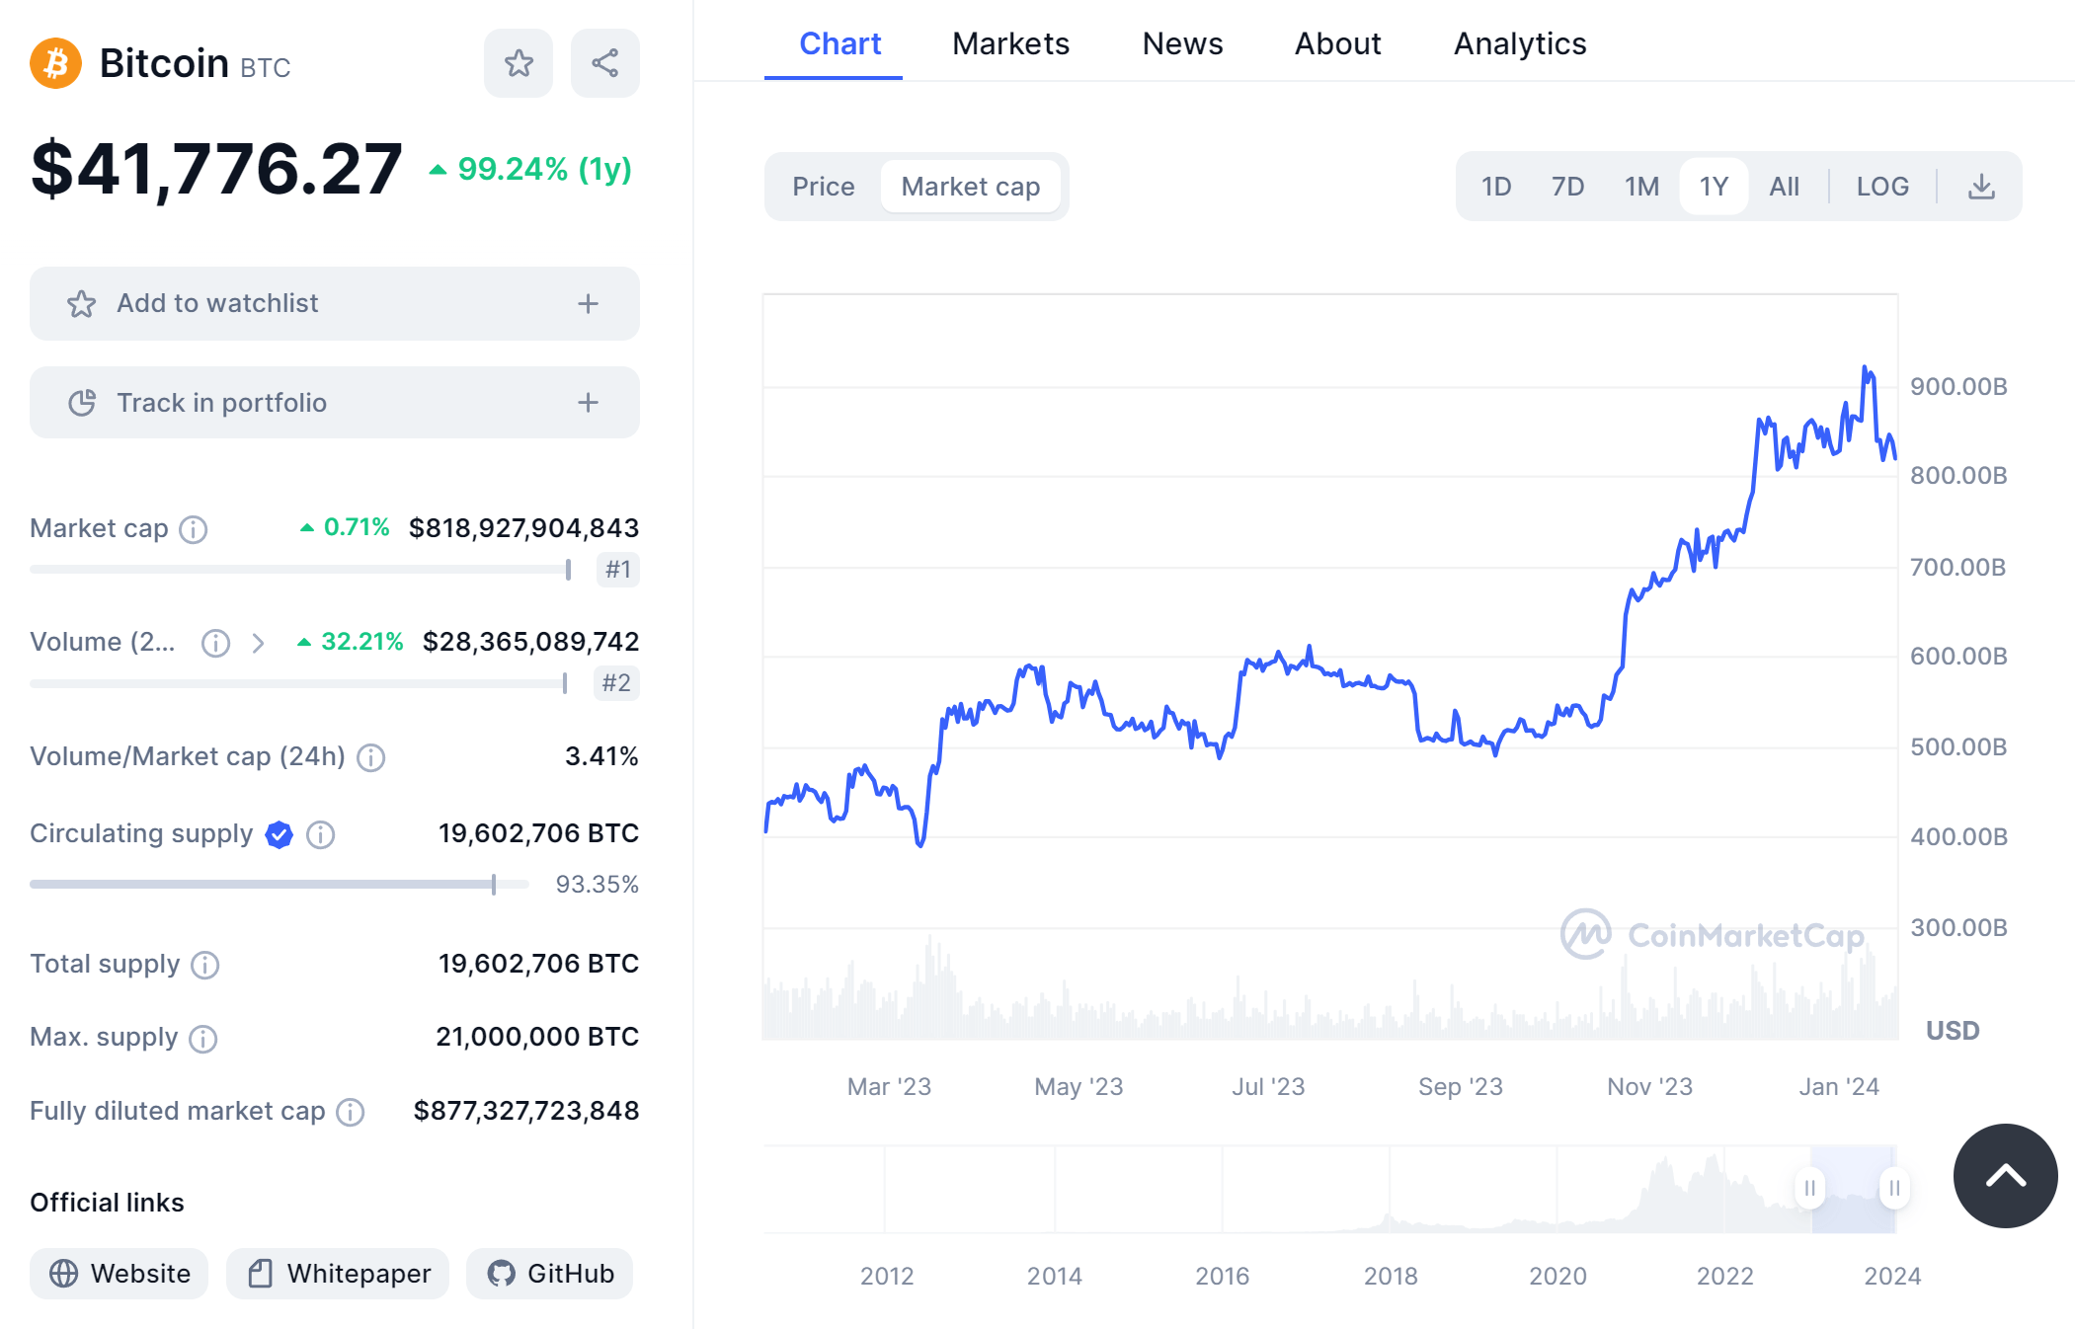Open the Max. supply info icon
The height and width of the screenshot is (1329, 2076).
coord(203,1039)
